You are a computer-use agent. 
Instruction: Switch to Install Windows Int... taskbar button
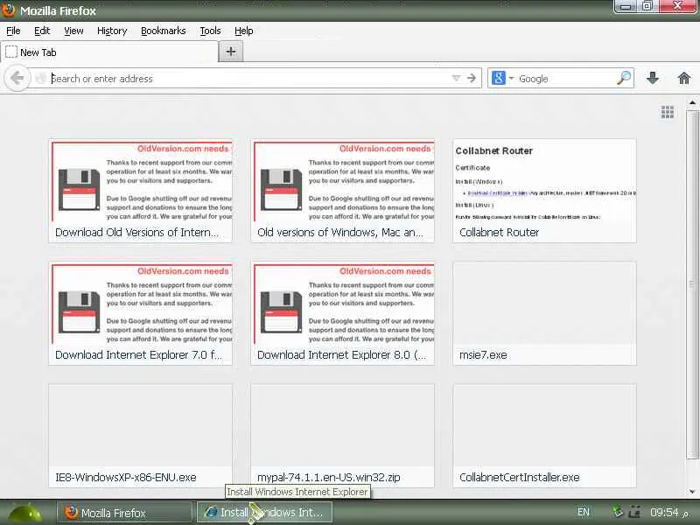click(x=265, y=513)
